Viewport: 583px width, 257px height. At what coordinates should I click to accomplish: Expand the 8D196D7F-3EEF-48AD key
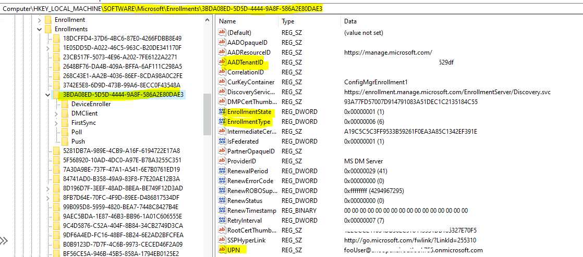point(47,188)
